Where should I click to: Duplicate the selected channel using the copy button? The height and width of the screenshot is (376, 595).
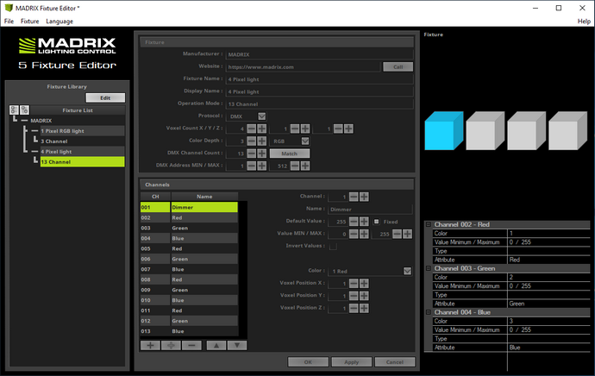tap(171, 345)
